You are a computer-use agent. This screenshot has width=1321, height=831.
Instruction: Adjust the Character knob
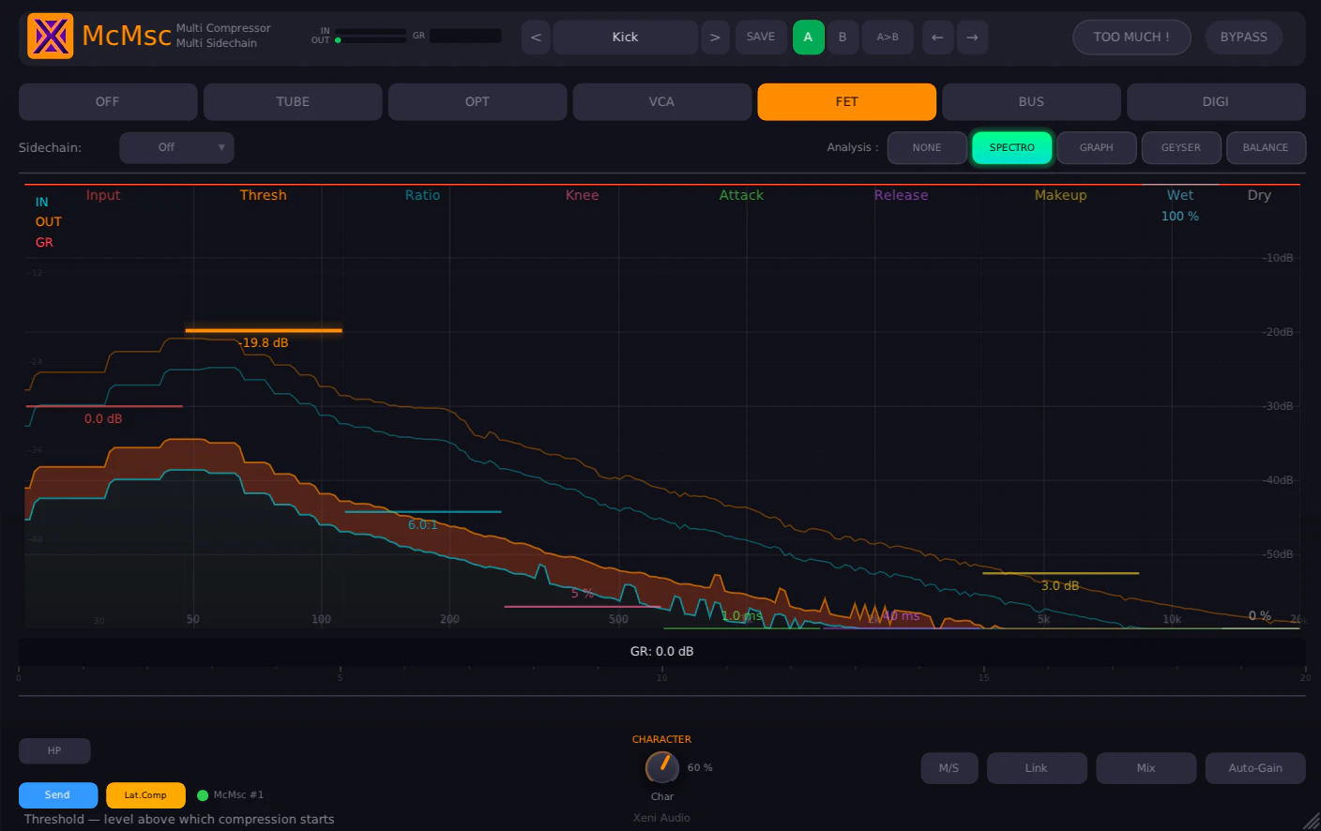662,767
